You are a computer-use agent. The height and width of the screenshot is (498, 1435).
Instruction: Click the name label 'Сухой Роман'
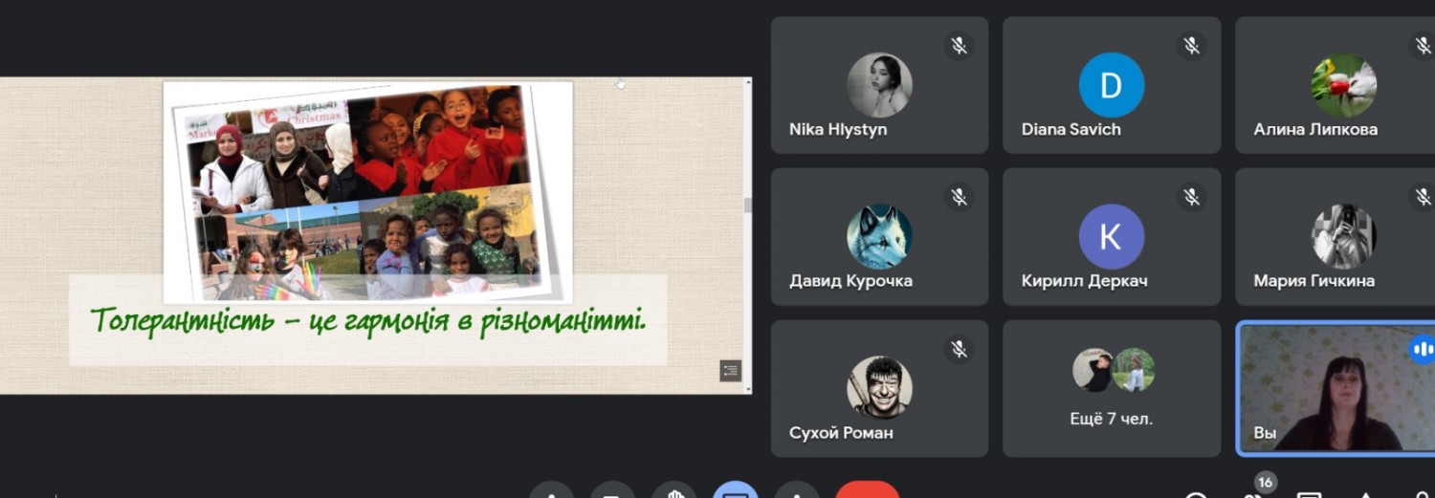point(841,433)
